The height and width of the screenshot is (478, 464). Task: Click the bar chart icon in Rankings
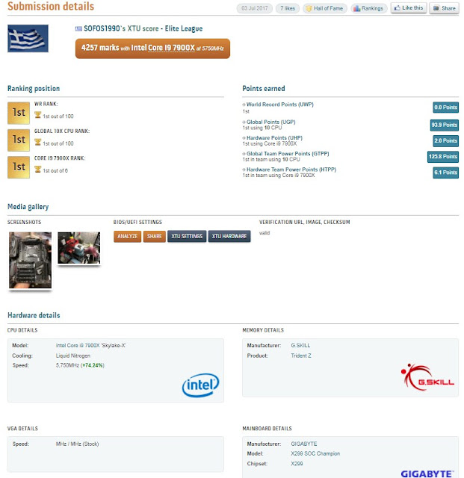pyautogui.click(x=356, y=8)
